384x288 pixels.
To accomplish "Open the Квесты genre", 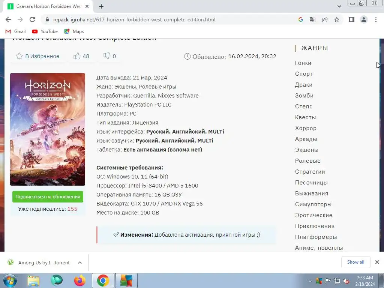I will point(305,117).
